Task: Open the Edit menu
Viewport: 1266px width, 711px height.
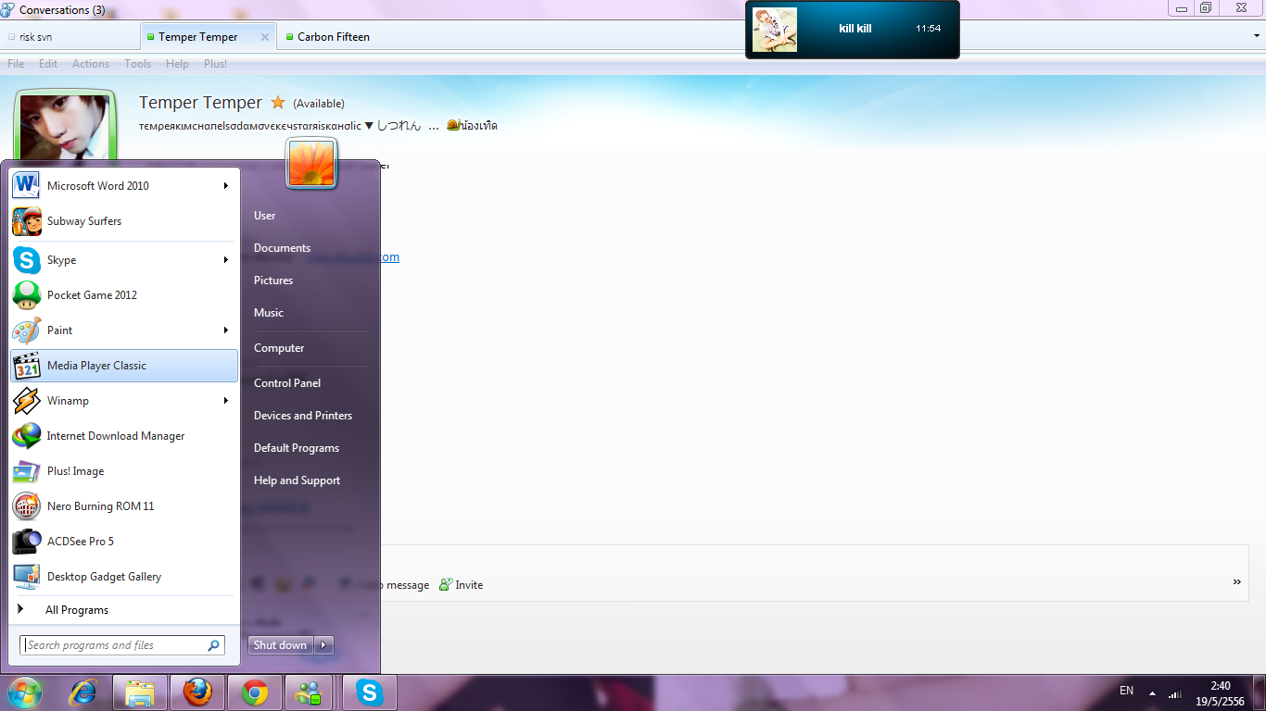Action: (48, 64)
